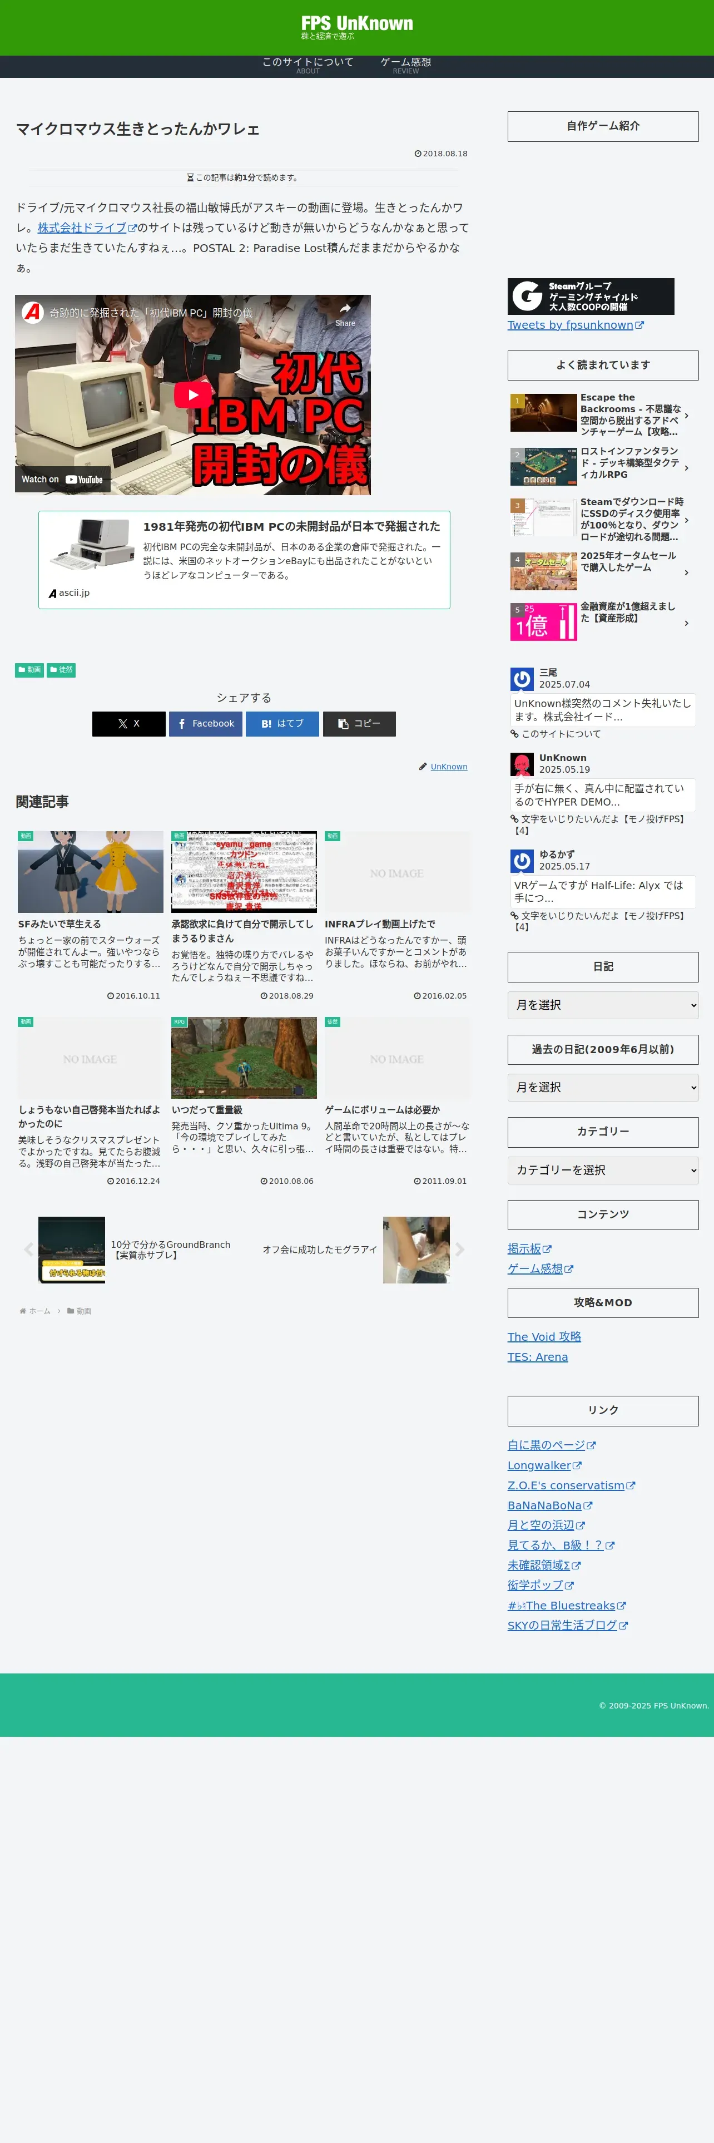This screenshot has width=714, height=2143.
Task: Open the Steam group banner
Action: tap(590, 296)
